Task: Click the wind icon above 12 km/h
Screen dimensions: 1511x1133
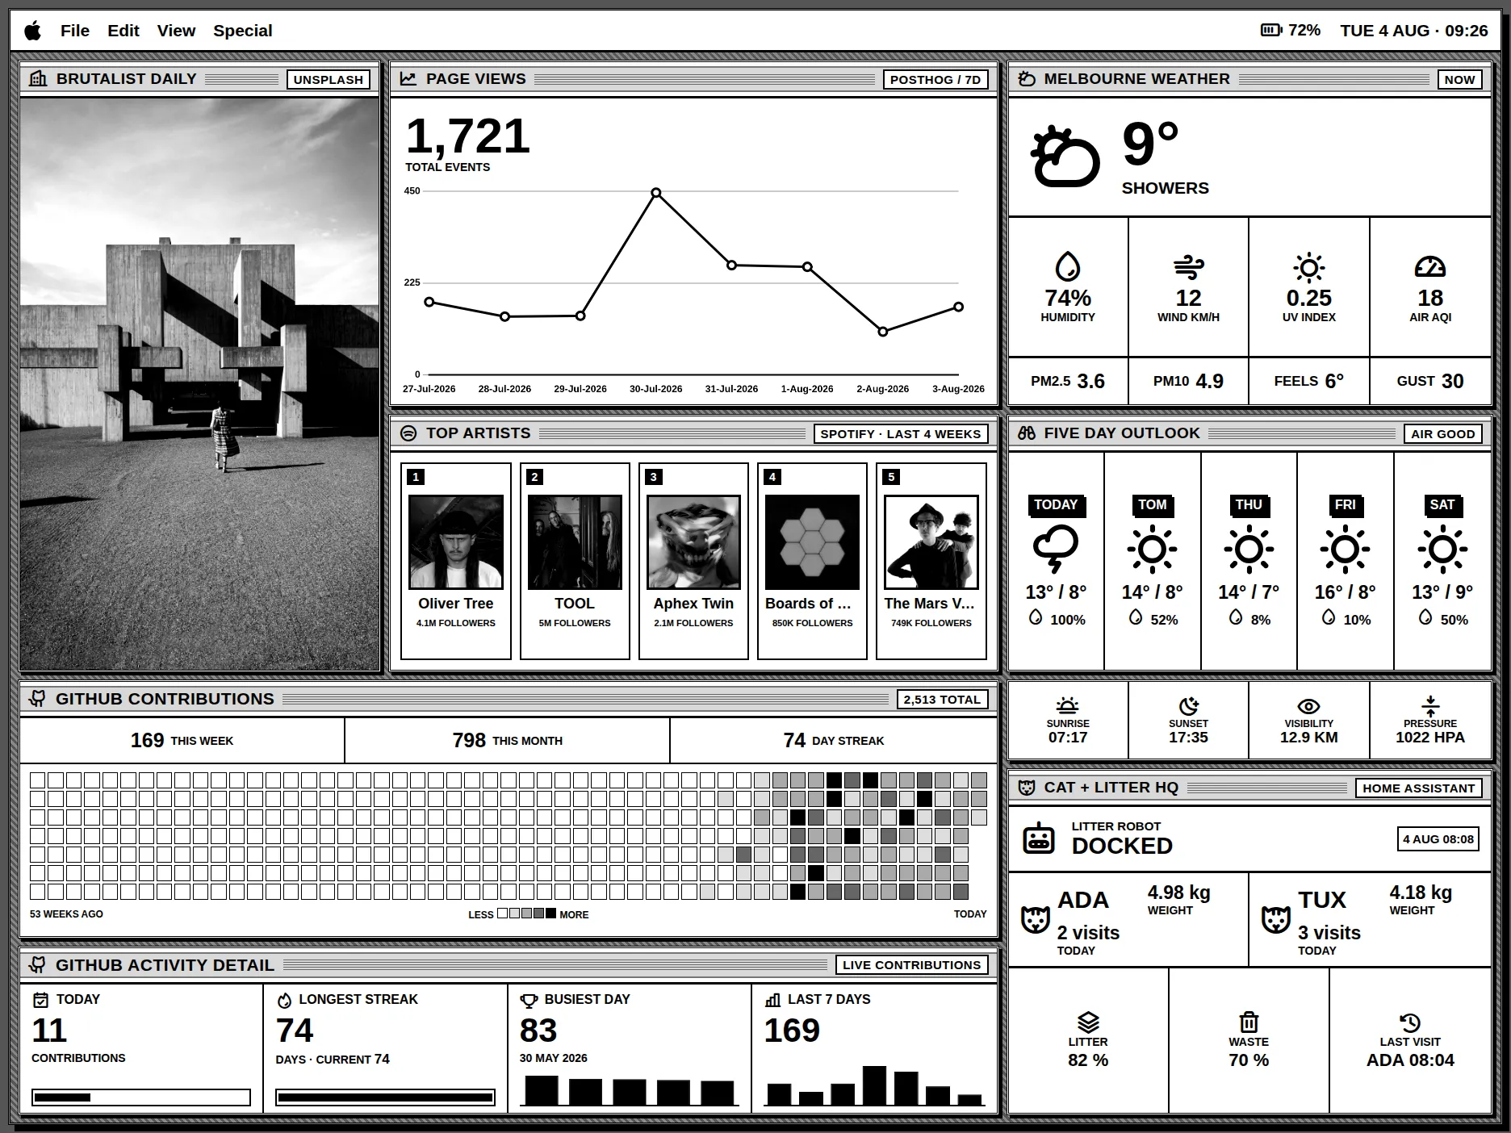Action: pos(1188,267)
